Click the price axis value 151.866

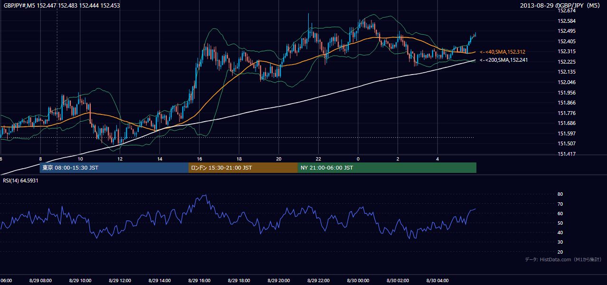click(x=566, y=103)
